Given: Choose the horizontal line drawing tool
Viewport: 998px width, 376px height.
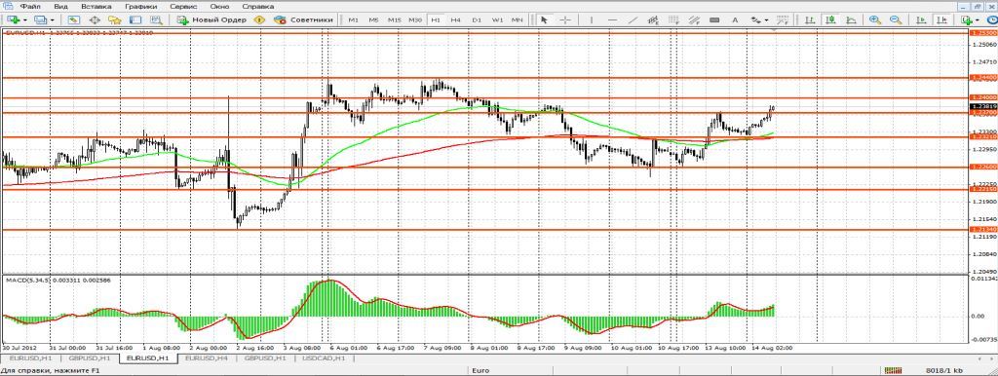Looking at the screenshot, I should 612,19.
